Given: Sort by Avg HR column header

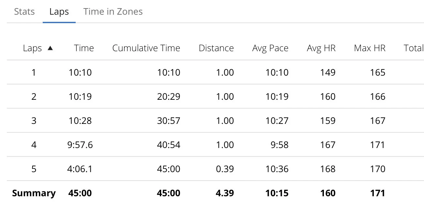Looking at the screenshot, I should tap(321, 48).
